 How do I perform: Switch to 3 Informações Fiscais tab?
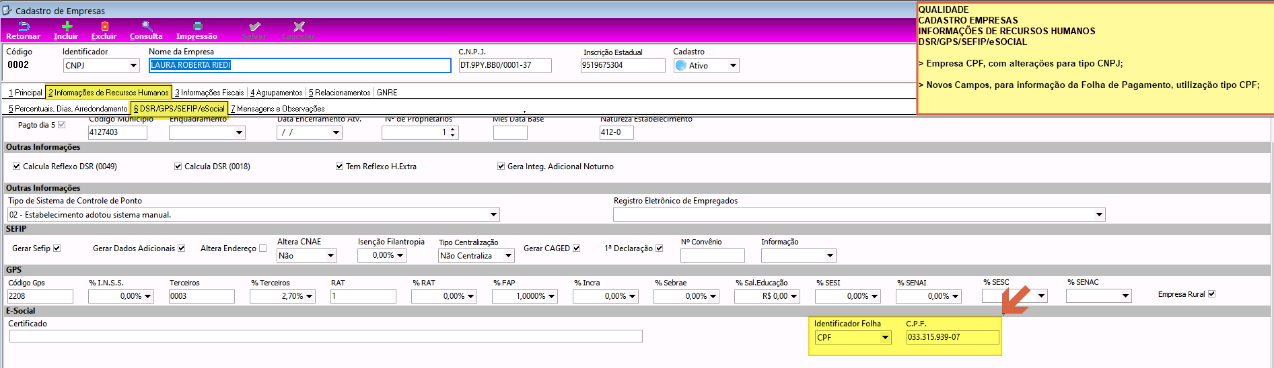point(209,93)
